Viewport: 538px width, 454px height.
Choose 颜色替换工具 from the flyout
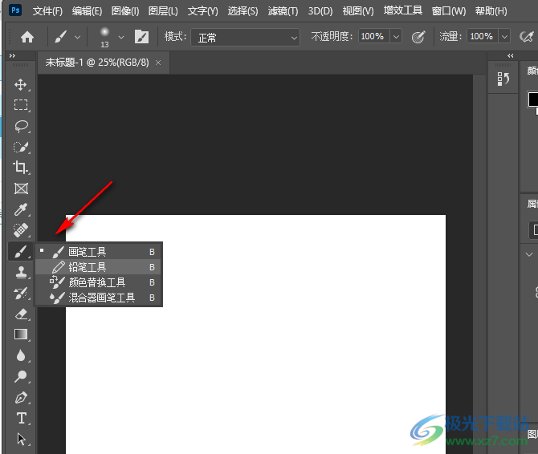[98, 282]
